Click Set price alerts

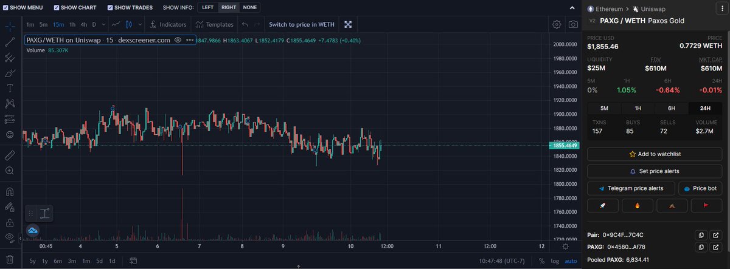pyautogui.click(x=655, y=171)
